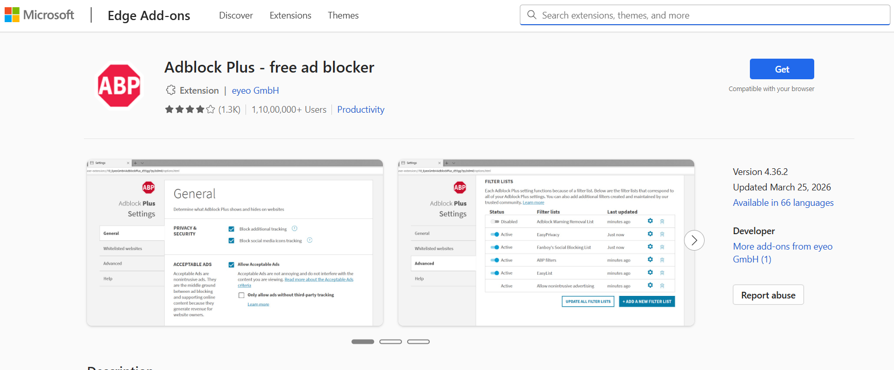Screen dimensions: 894x370
Task: Select the second carousel indicator
Action: 391,342
